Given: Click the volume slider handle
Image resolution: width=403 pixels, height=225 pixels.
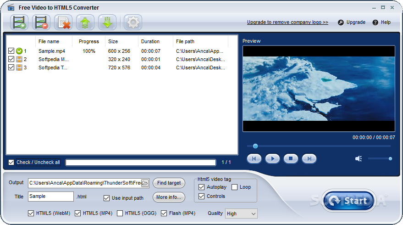Looking at the screenshot, I should click(390, 159).
